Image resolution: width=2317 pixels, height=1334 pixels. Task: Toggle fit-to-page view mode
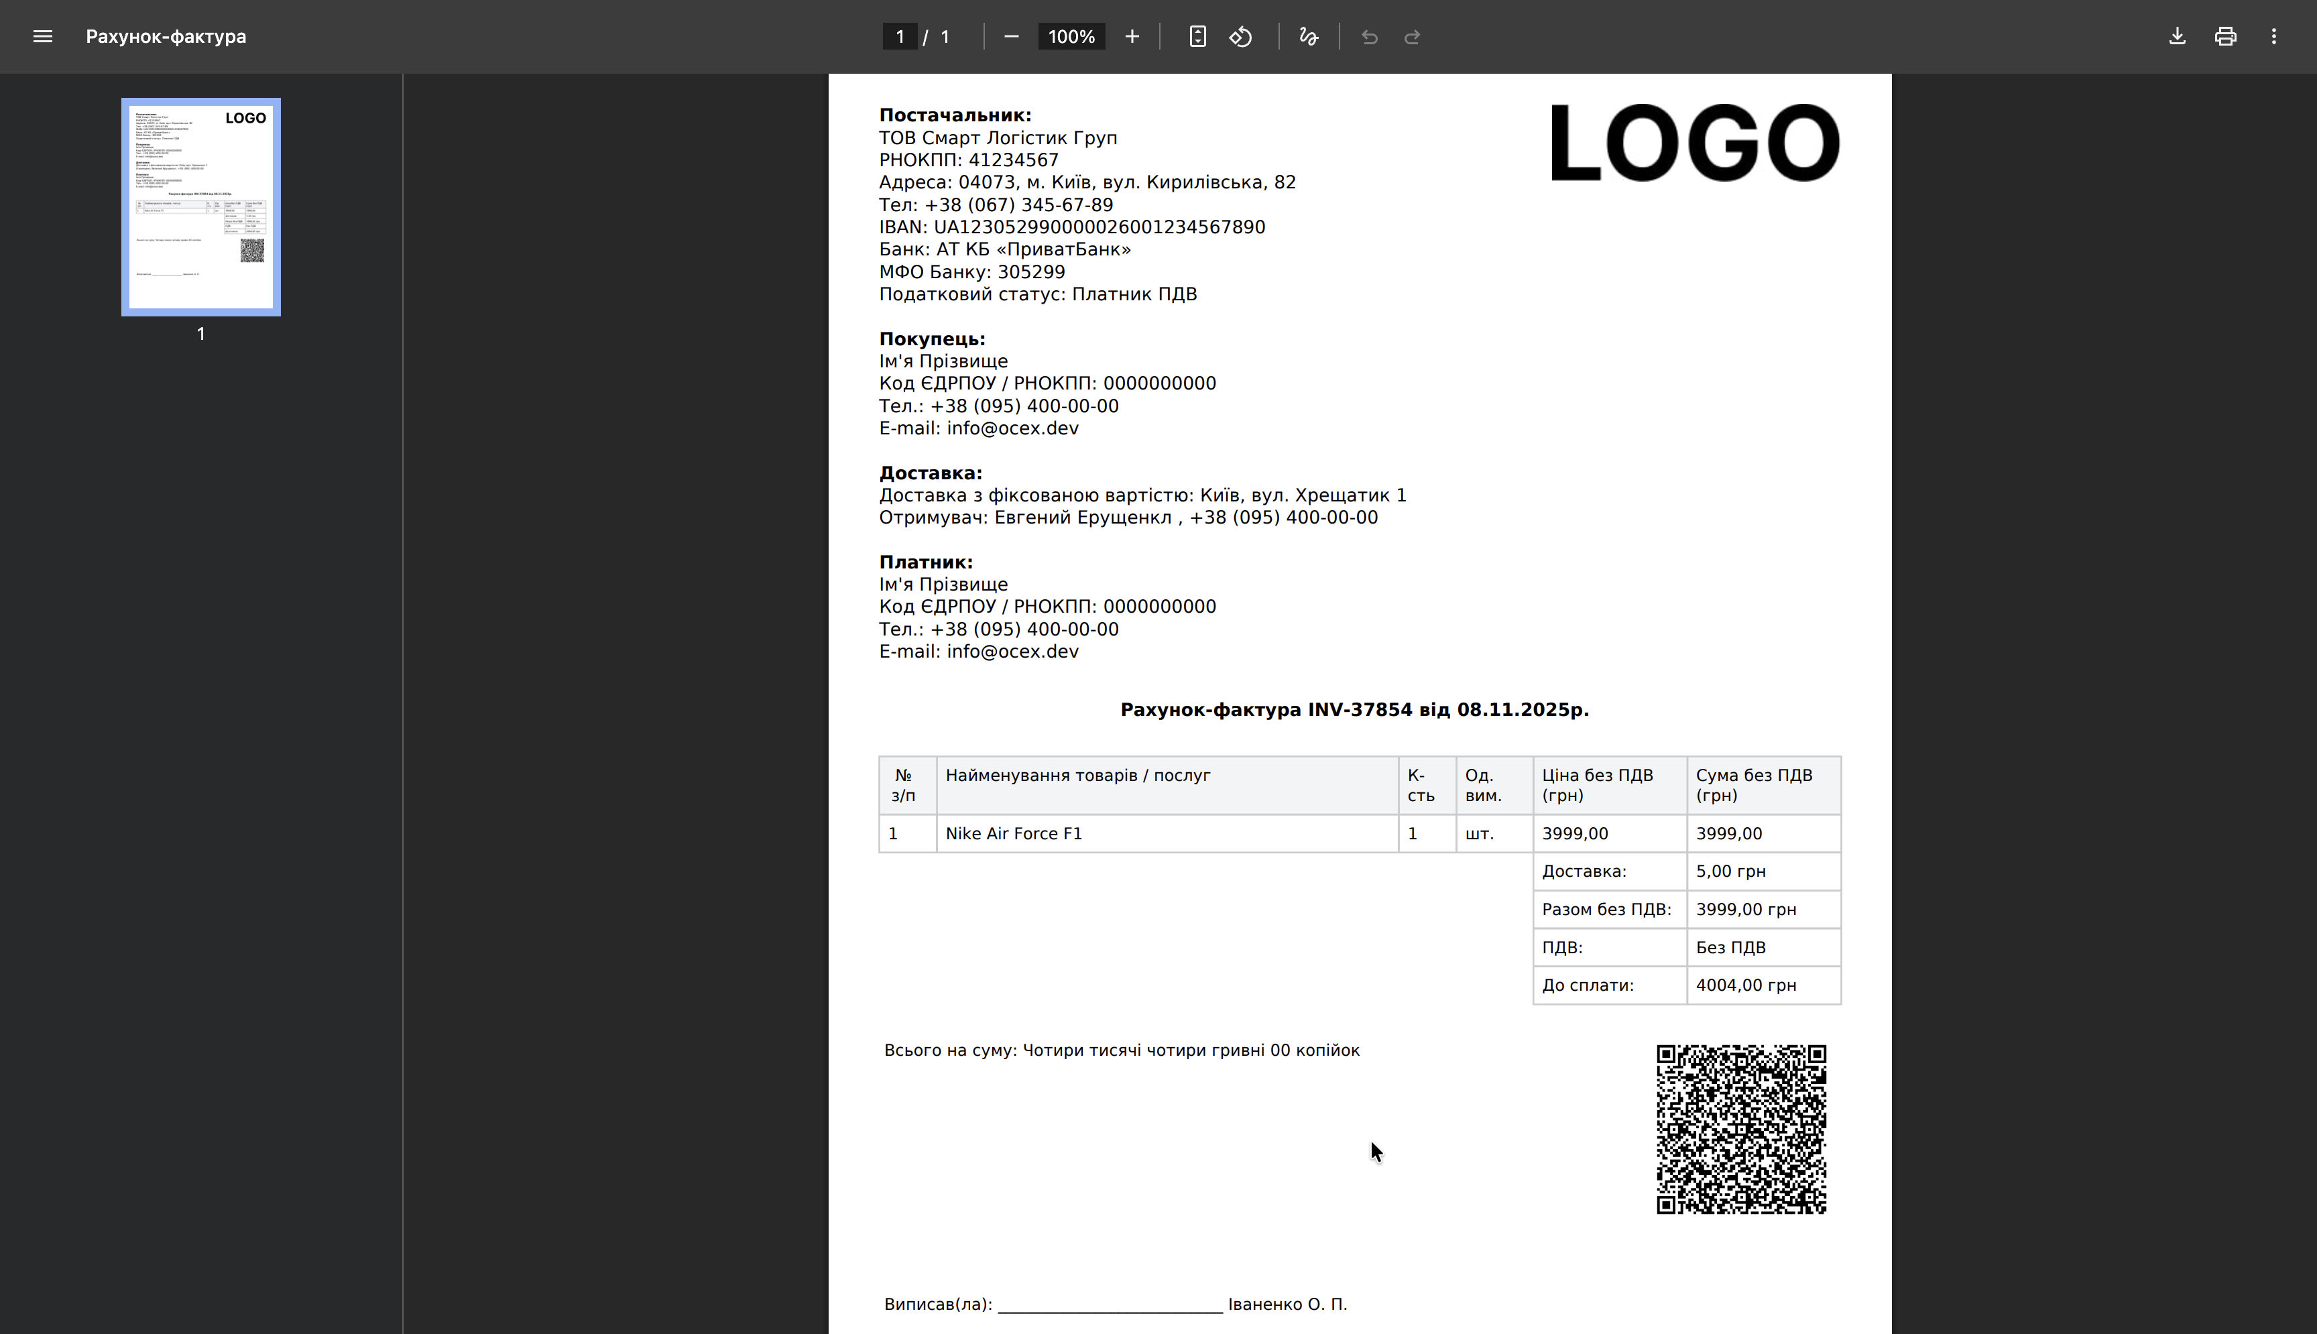click(x=1197, y=37)
